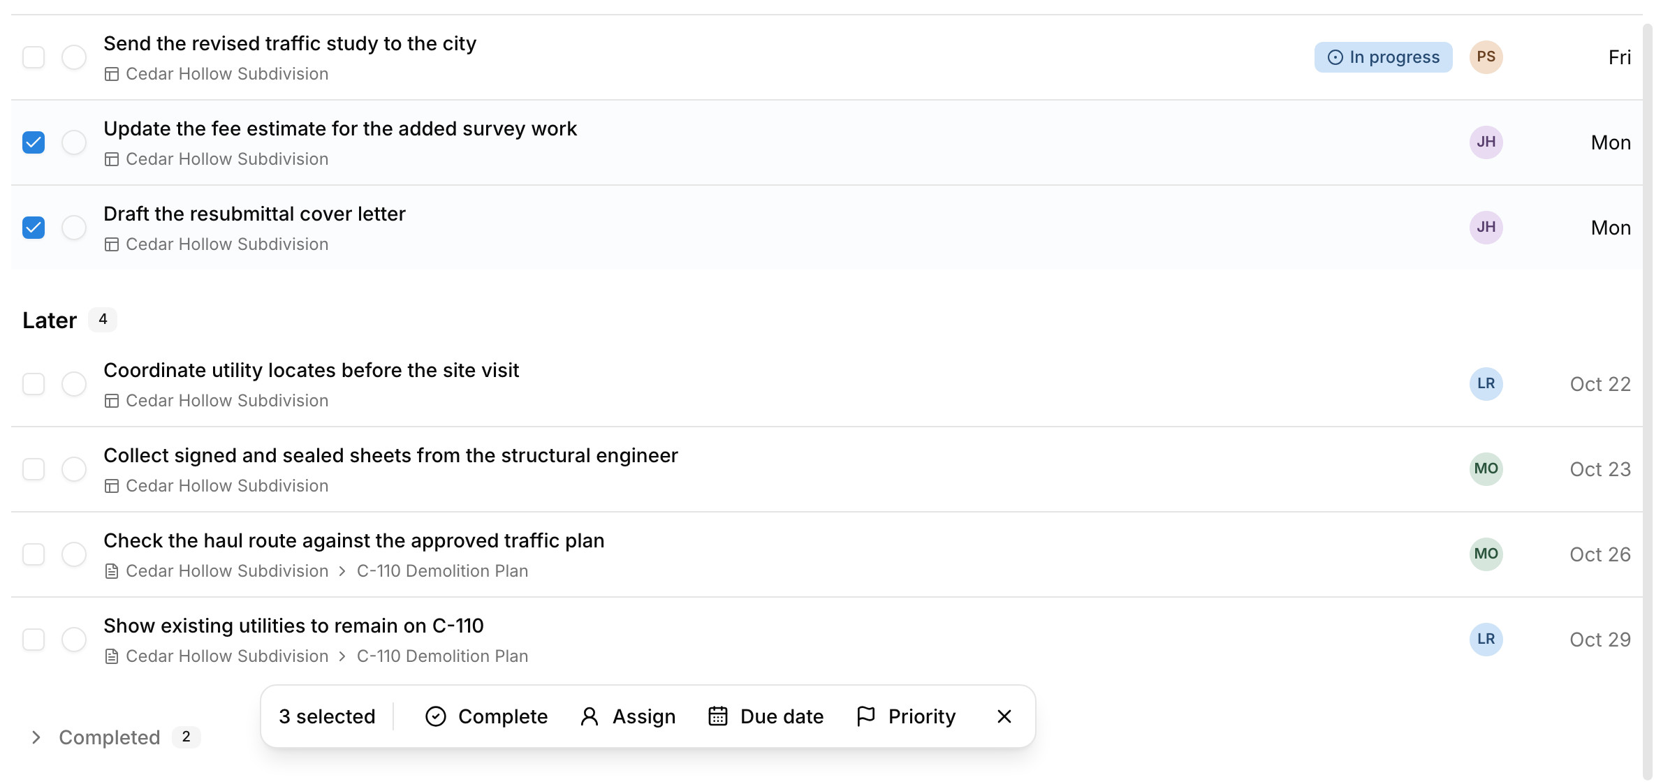Open MO avatar on signed sheets task
This screenshot has width=1654, height=782.
pos(1486,469)
